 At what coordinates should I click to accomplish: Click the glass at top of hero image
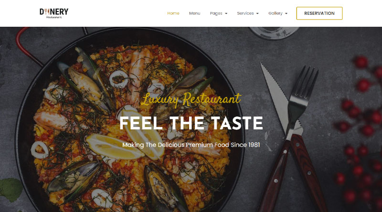click(x=274, y=32)
